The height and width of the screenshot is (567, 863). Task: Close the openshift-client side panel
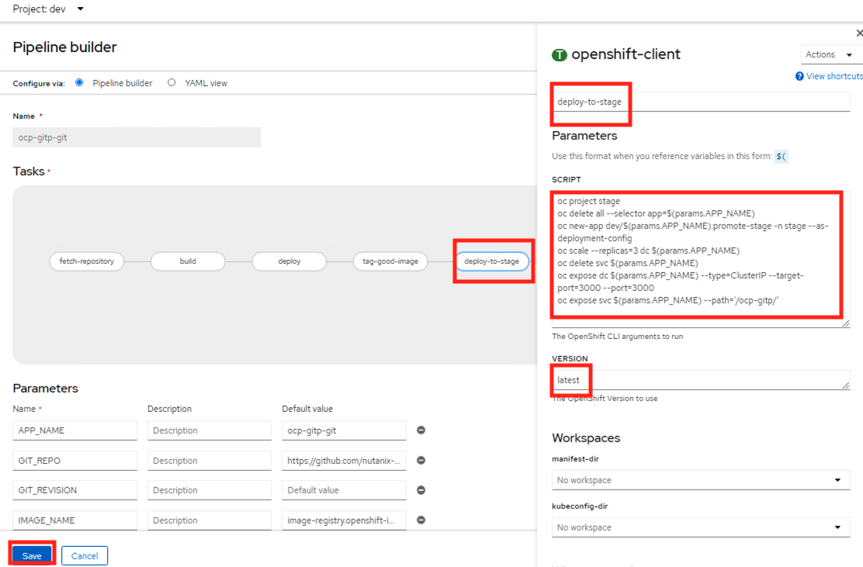(x=858, y=33)
